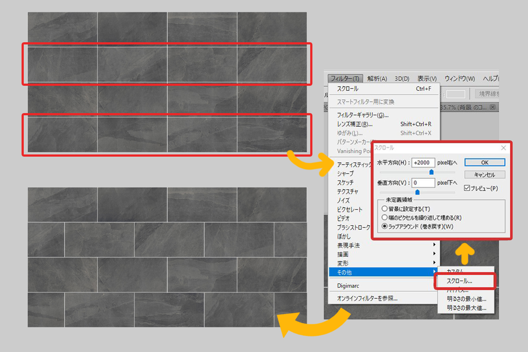This screenshot has height=352, width=528.
Task: Open フィルターギャラリー(G)... from menu
Action: pyautogui.click(x=363, y=115)
